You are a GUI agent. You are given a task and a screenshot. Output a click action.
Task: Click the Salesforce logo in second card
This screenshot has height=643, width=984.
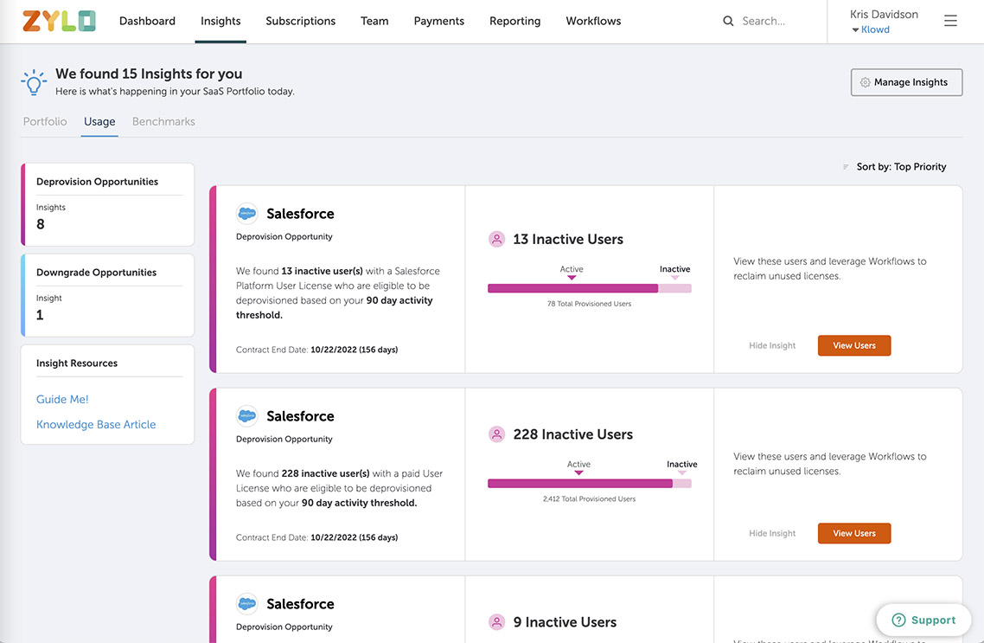tap(247, 416)
